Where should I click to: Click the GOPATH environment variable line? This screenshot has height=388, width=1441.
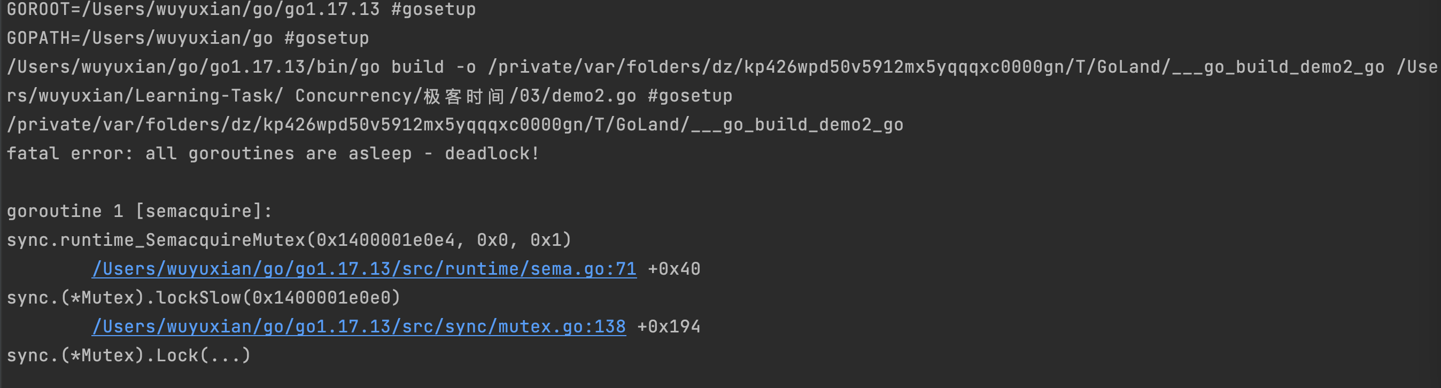tap(188, 38)
